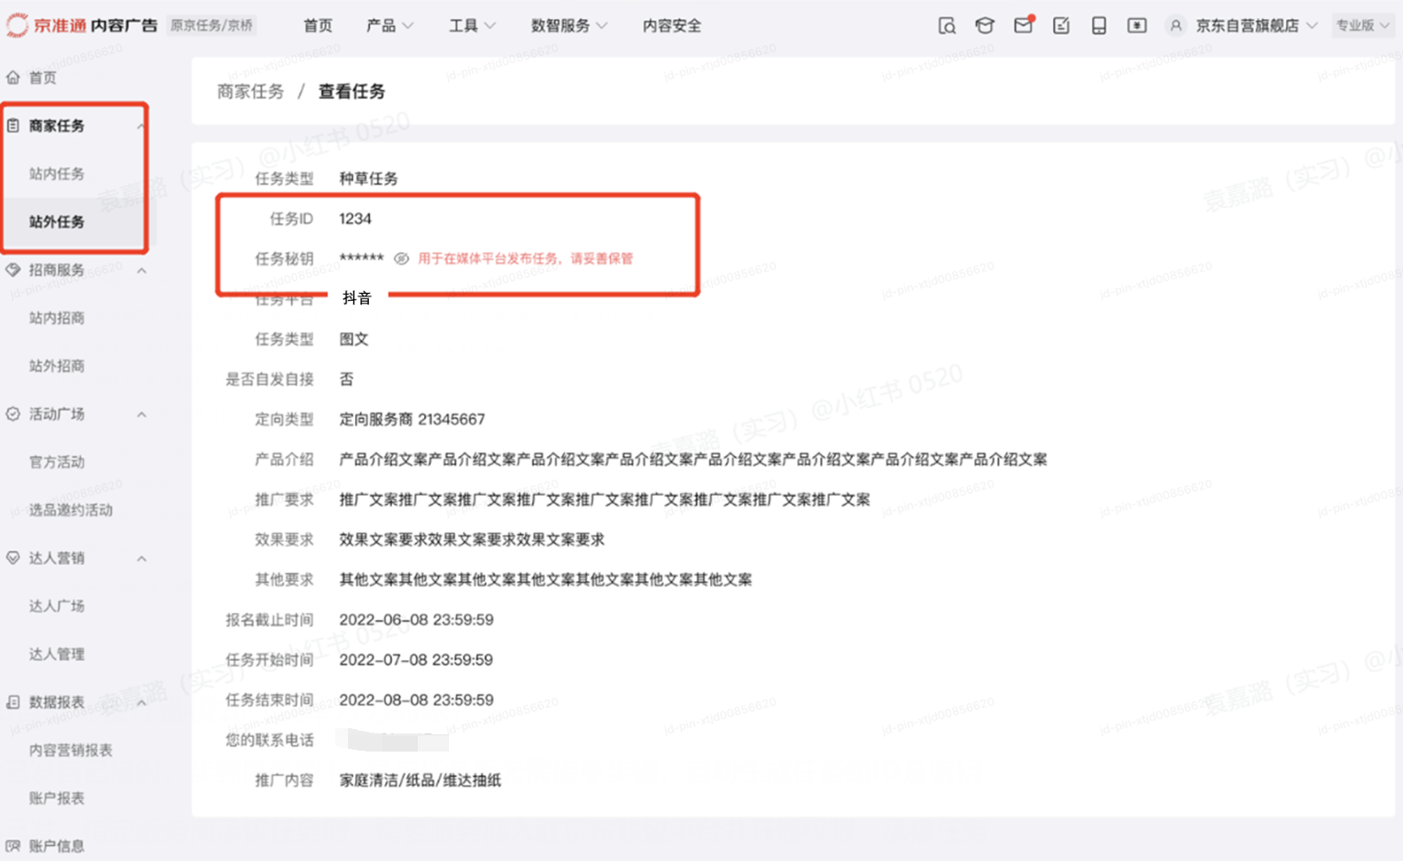Click the 商家任务 clipboard icon in sidebar

(x=13, y=126)
